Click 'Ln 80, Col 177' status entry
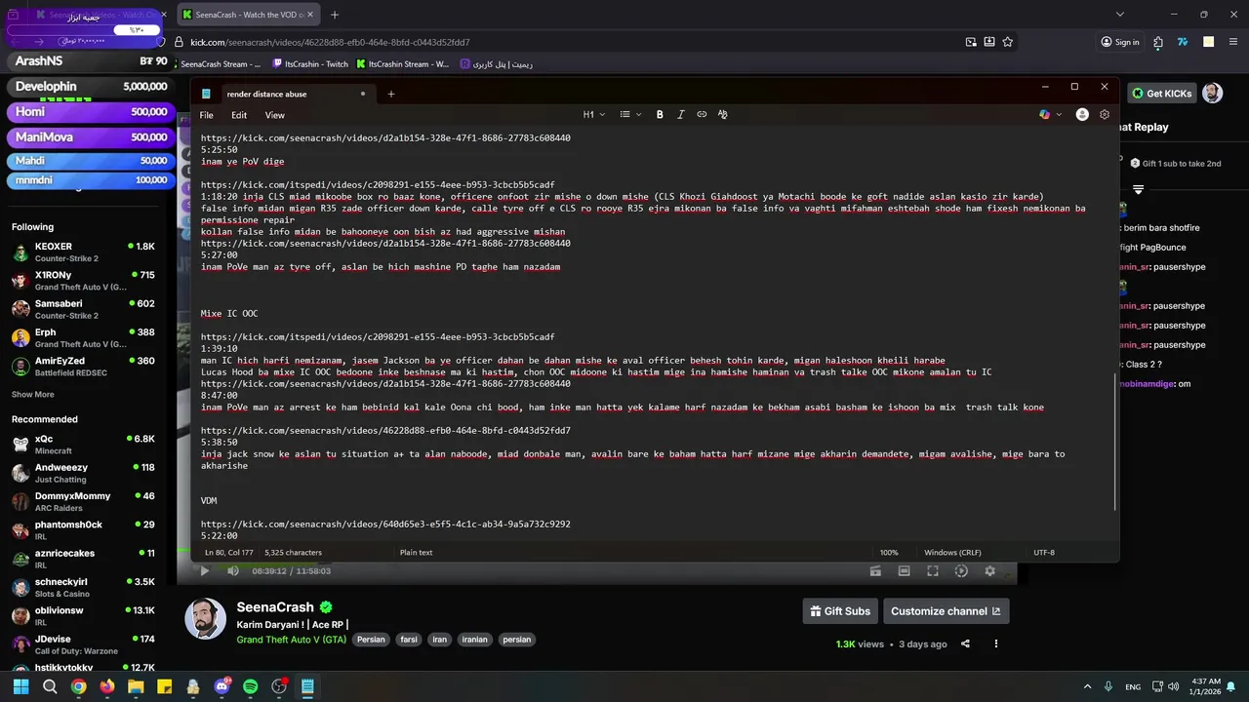This screenshot has height=702, width=1249. click(227, 553)
